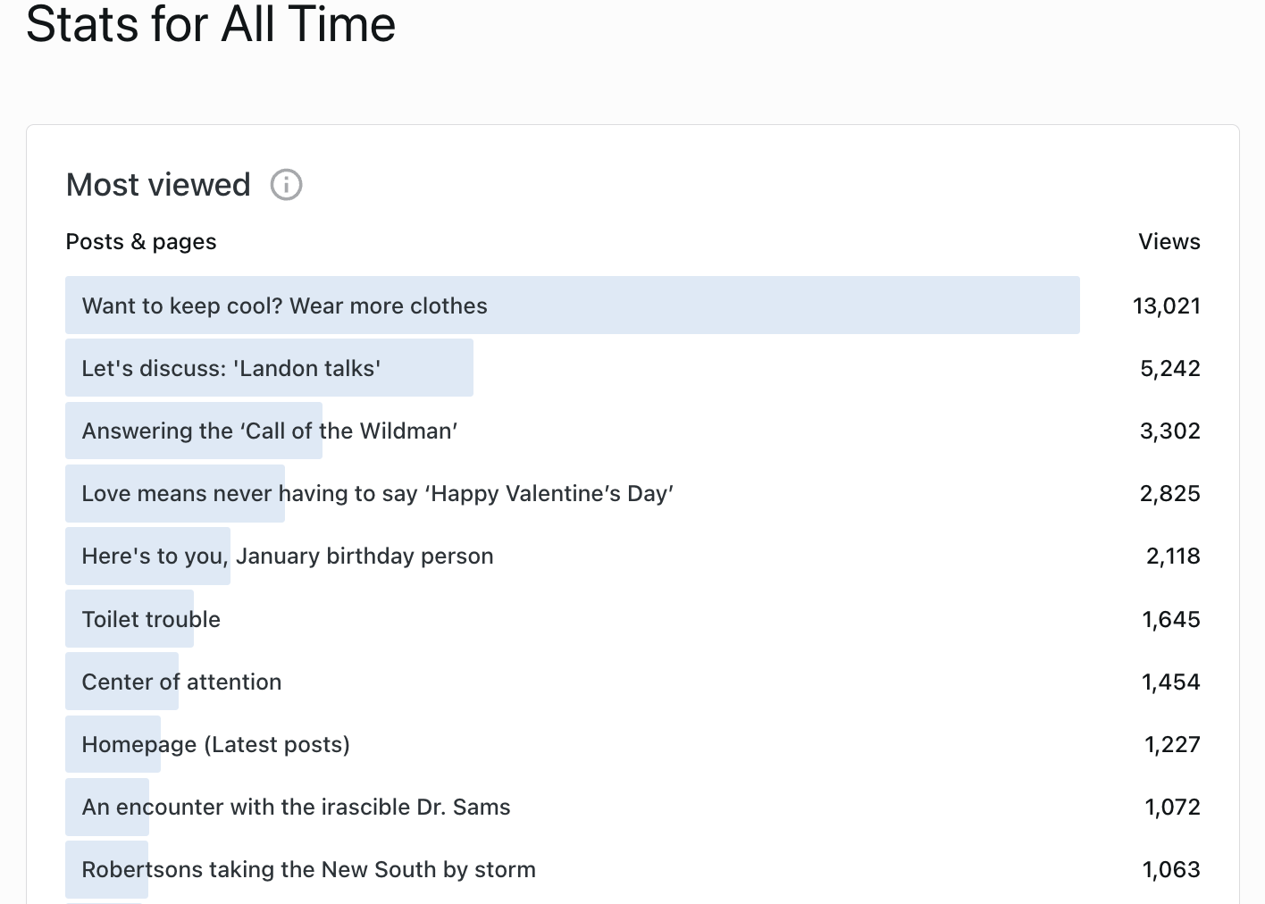
Task: Click the 'Posts & pages' column header
Action: 141,242
